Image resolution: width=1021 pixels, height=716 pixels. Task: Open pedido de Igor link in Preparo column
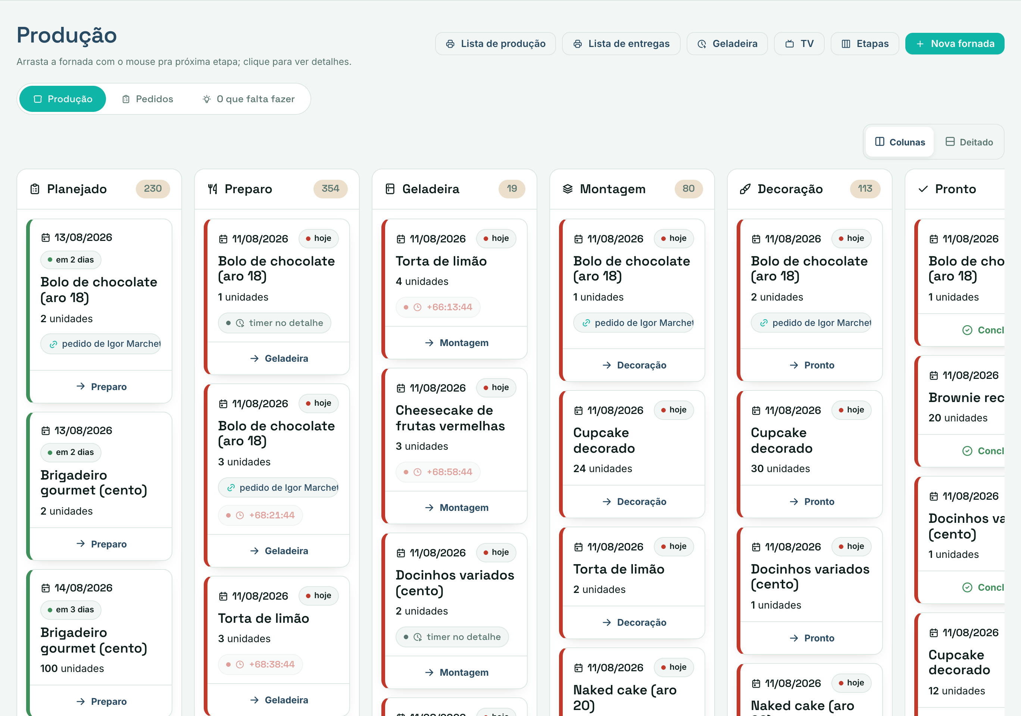(279, 488)
